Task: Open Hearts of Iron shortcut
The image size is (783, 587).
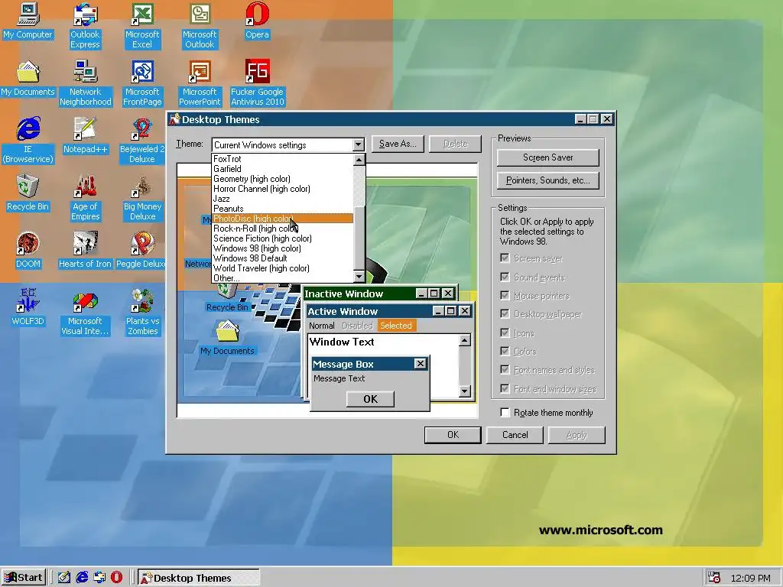Action: (86, 251)
